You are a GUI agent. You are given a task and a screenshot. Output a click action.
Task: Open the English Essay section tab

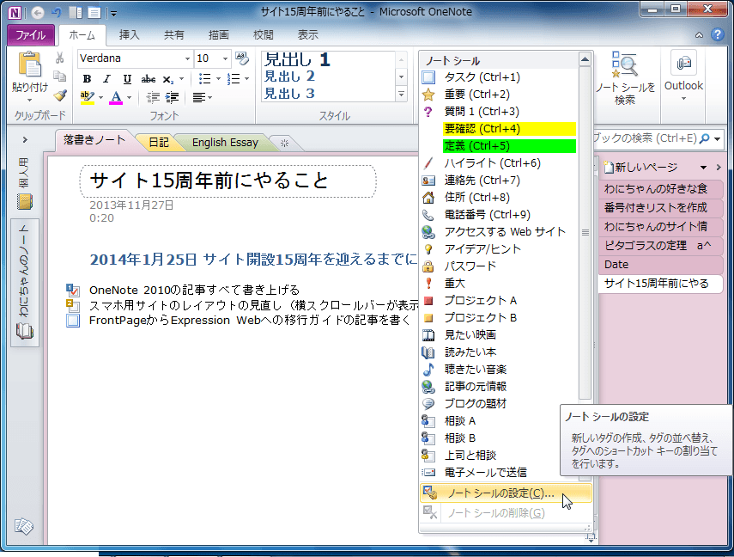pos(225,143)
